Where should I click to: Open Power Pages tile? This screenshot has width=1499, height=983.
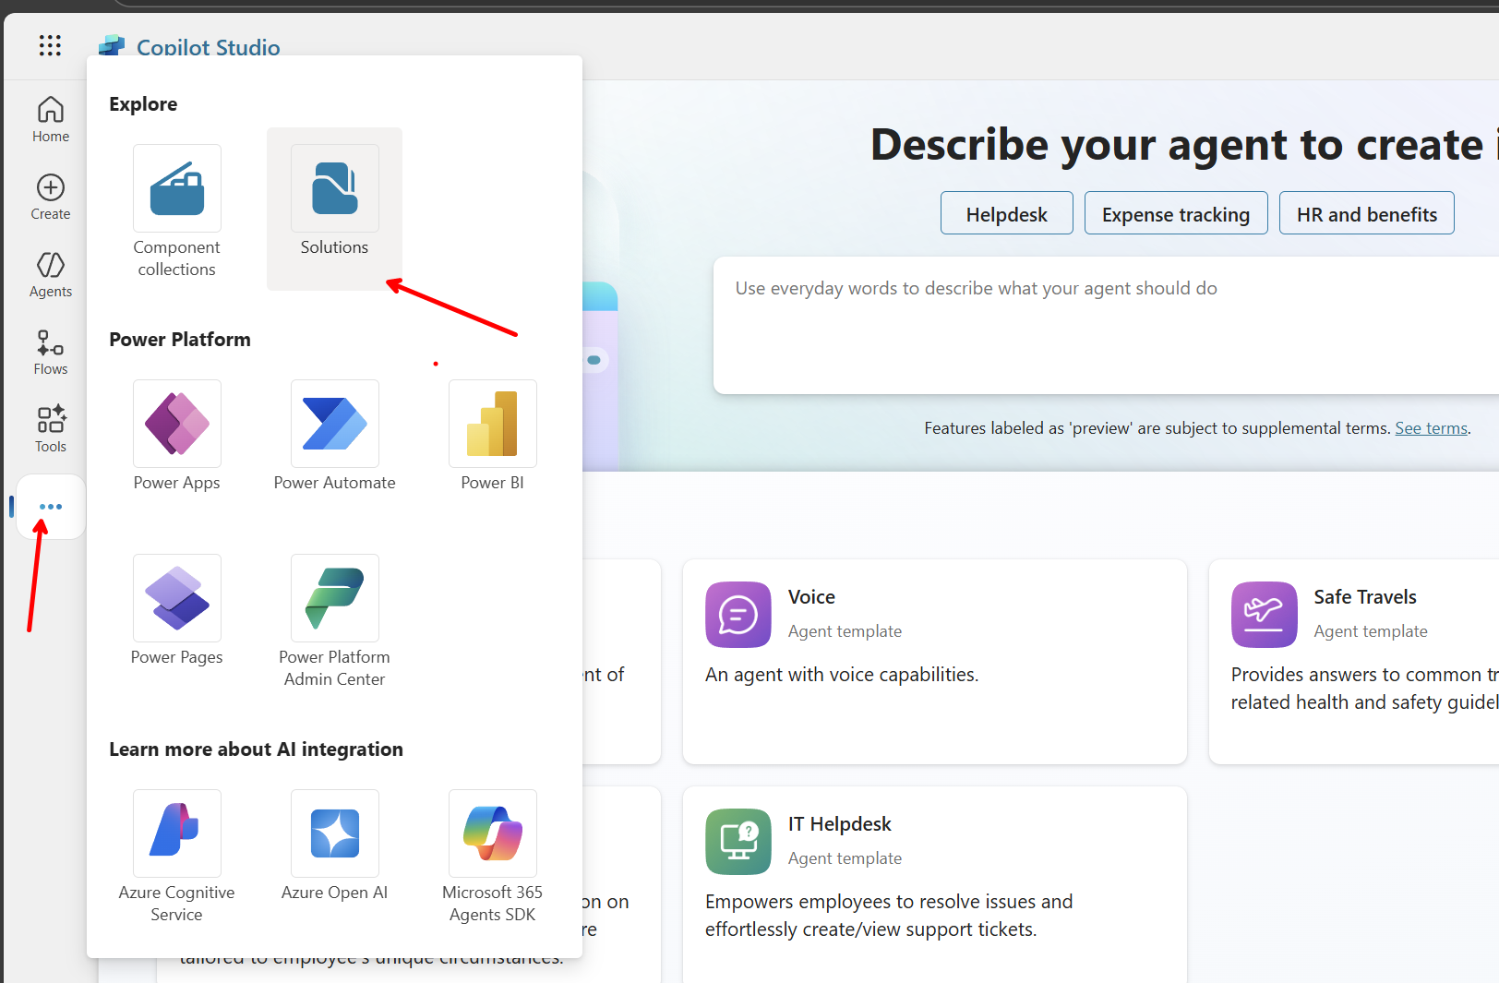(177, 599)
